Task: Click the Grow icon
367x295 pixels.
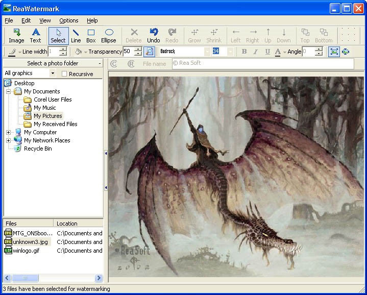Action: pos(194,36)
